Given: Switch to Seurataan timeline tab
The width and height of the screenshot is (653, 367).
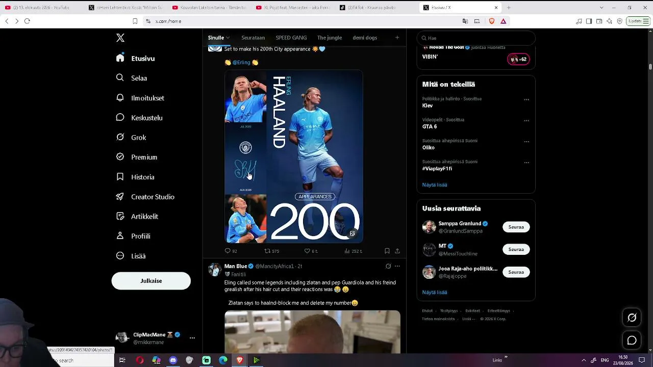Looking at the screenshot, I should tap(253, 38).
